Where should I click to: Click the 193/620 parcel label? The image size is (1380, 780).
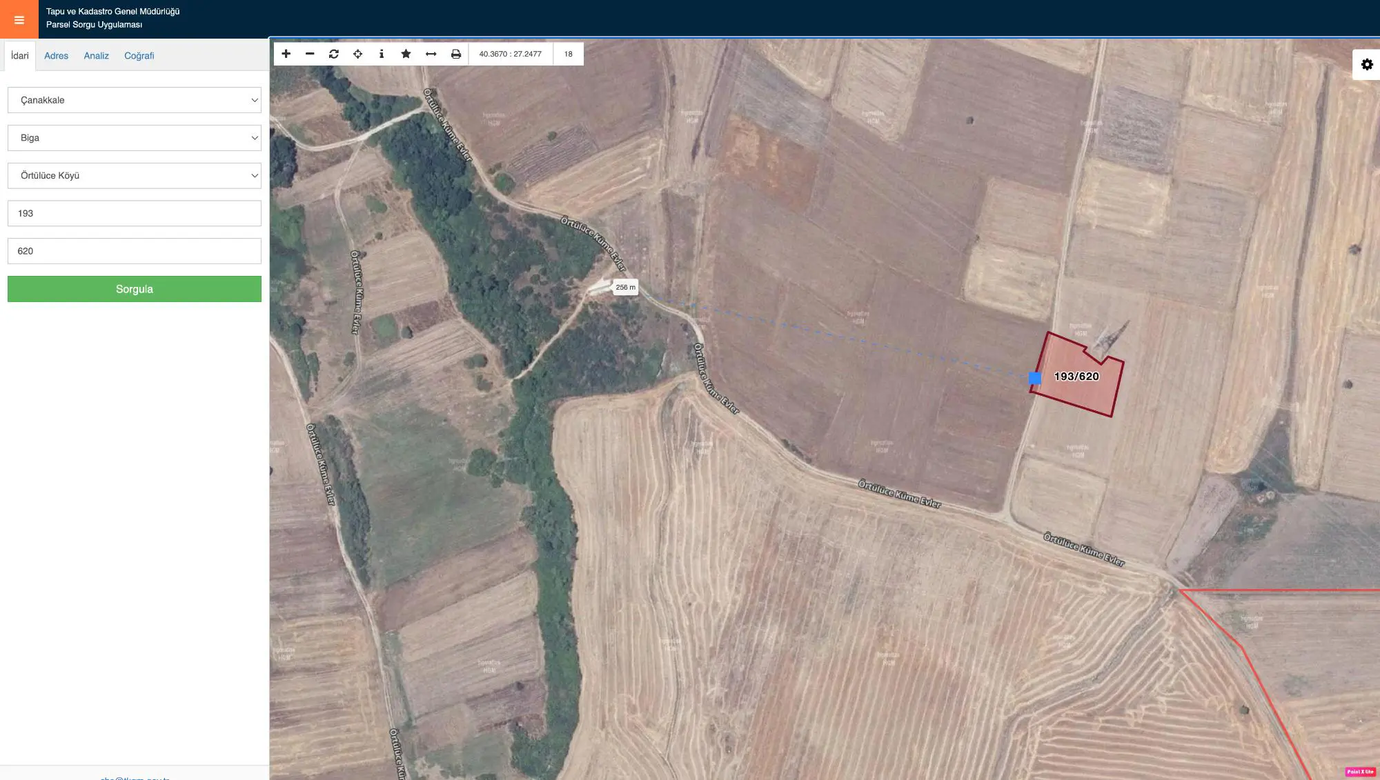point(1076,377)
